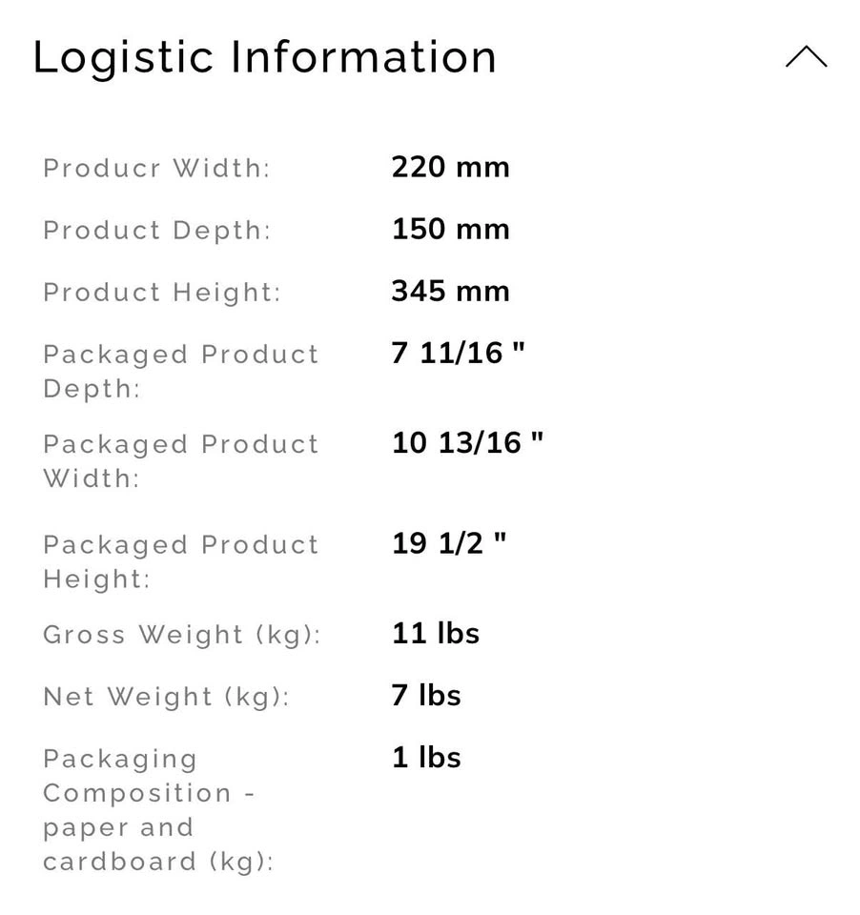860x915 pixels.
Task: Click the Logistic Information heading
Action: 264,58
